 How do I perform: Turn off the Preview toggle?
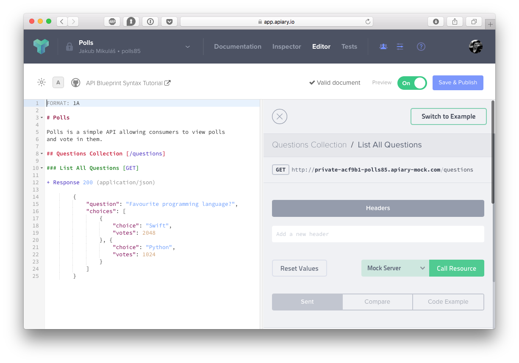[412, 83]
